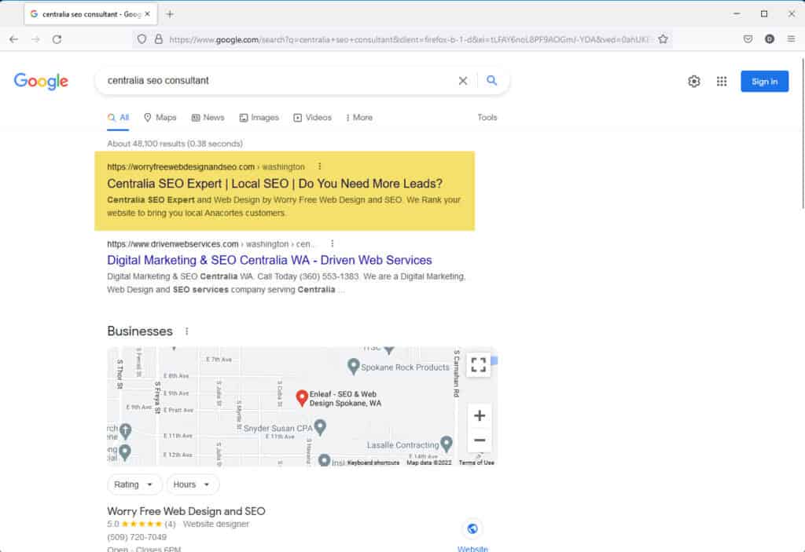Open the tracking protection shield icon
The width and height of the screenshot is (805, 552).
tap(142, 39)
